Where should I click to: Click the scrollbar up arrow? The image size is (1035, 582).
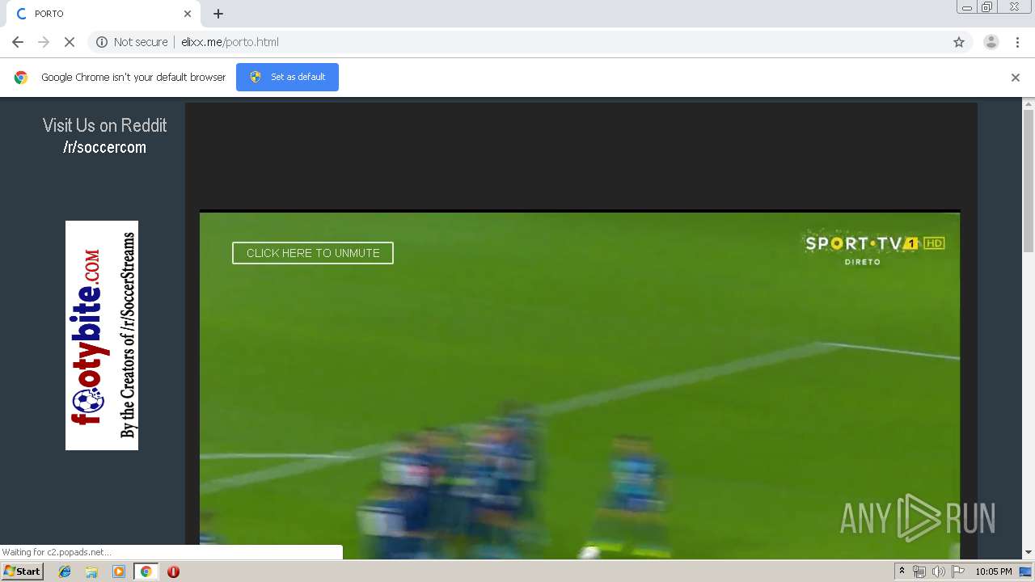1029,104
